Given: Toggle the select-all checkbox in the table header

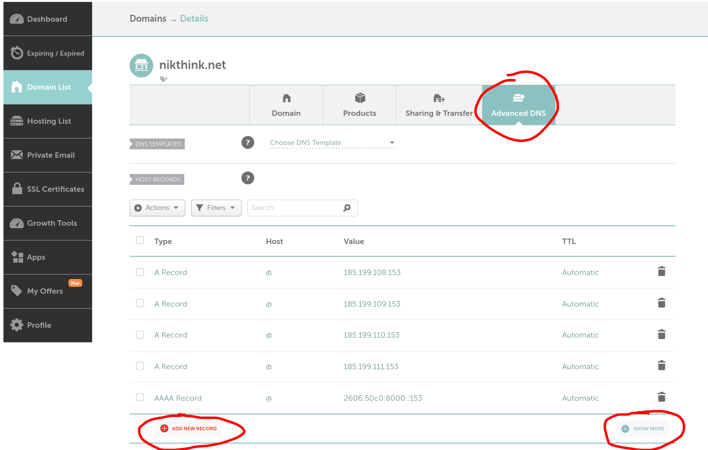Looking at the screenshot, I should [140, 240].
